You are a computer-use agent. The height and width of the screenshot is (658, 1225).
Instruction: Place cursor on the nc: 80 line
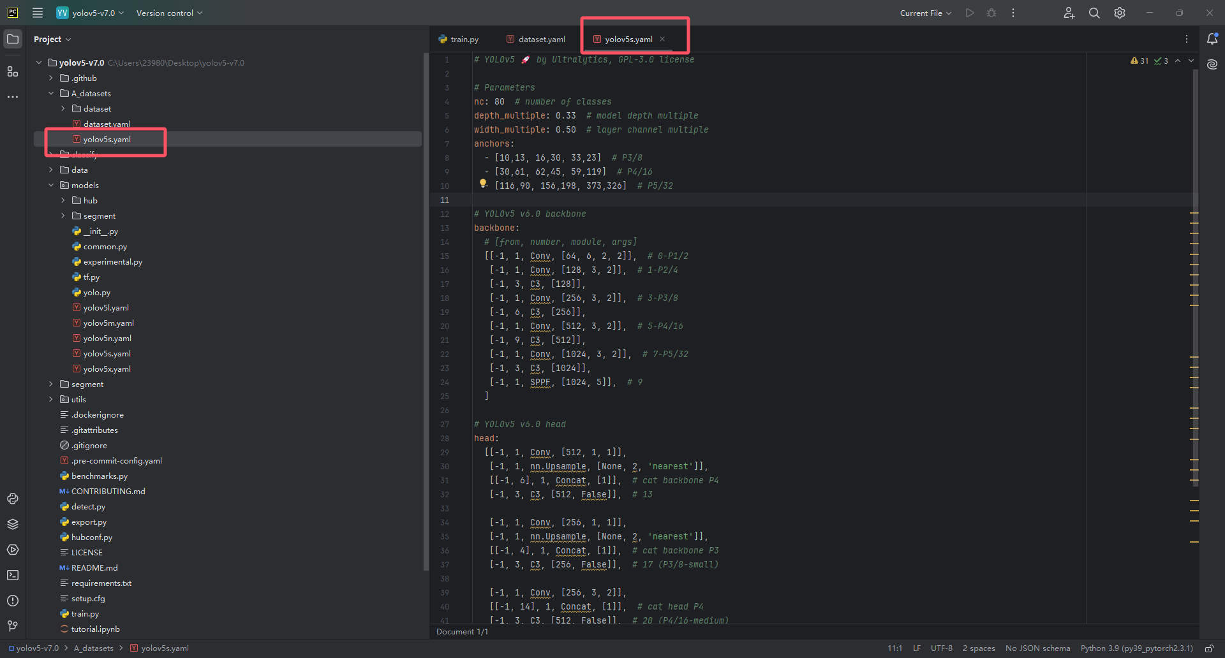[542, 101]
